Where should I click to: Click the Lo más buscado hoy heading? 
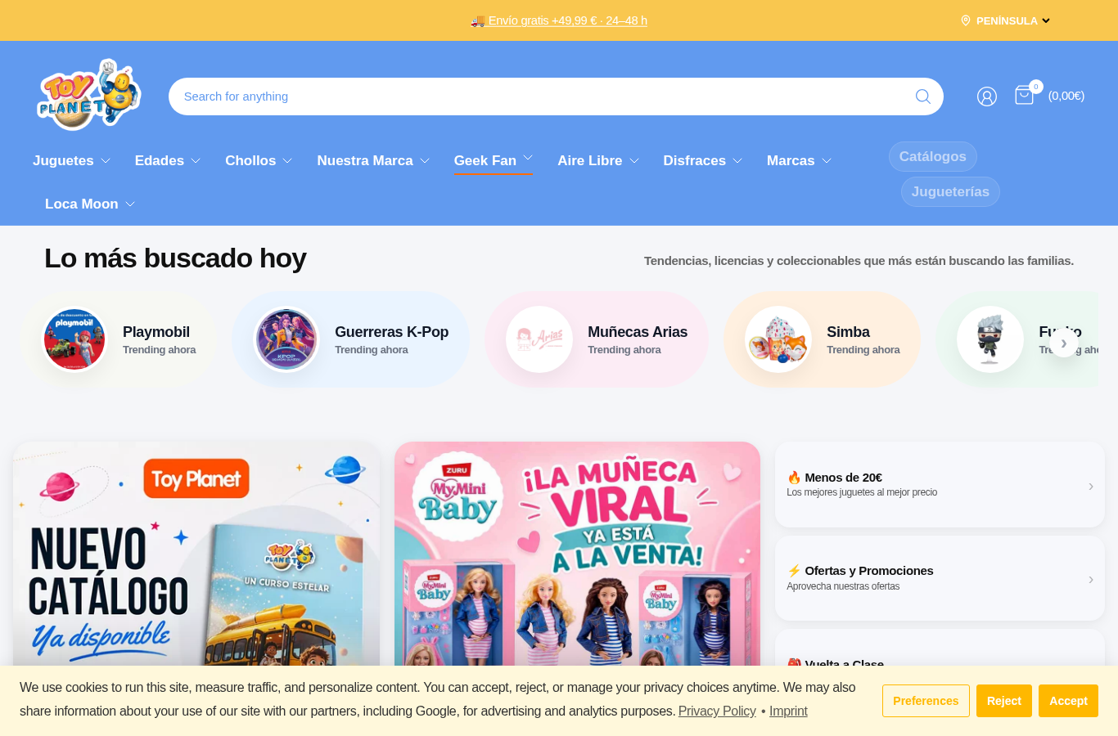tap(175, 258)
